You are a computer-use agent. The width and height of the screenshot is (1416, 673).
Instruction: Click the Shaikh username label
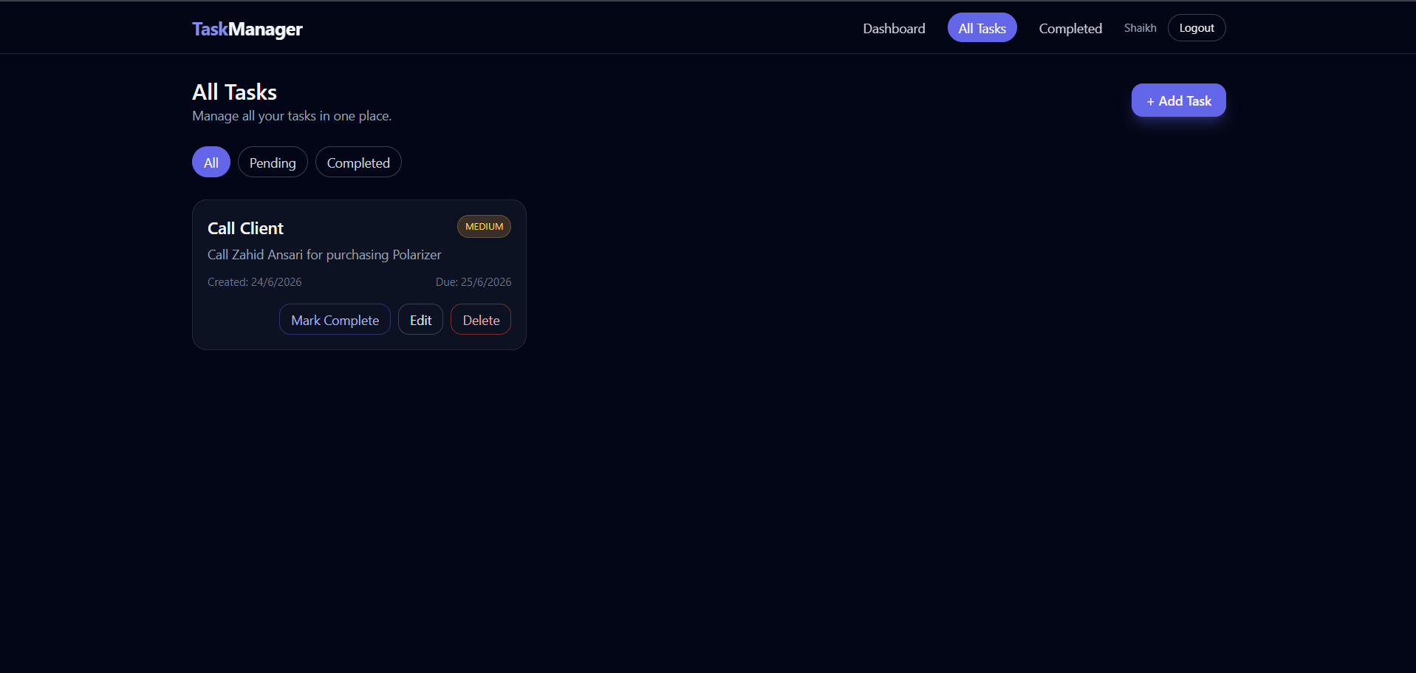point(1140,28)
